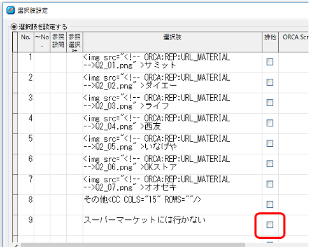Screen dimensions: 312x249
Task: Click the No. column header
Action: [26, 42]
